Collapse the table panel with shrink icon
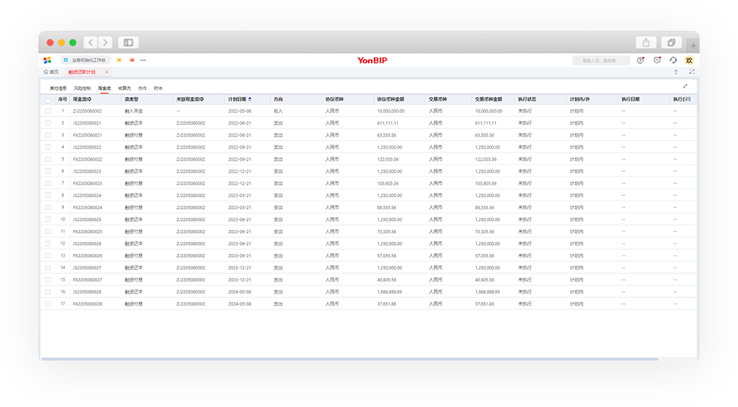 [685, 86]
